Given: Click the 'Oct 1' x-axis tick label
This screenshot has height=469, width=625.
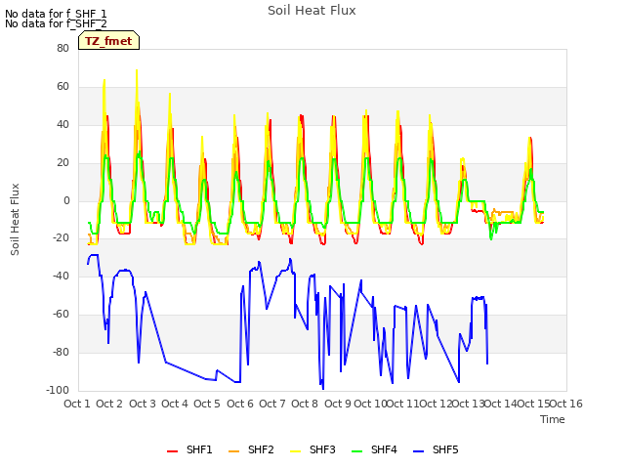Looking at the screenshot, I should (x=77, y=404).
